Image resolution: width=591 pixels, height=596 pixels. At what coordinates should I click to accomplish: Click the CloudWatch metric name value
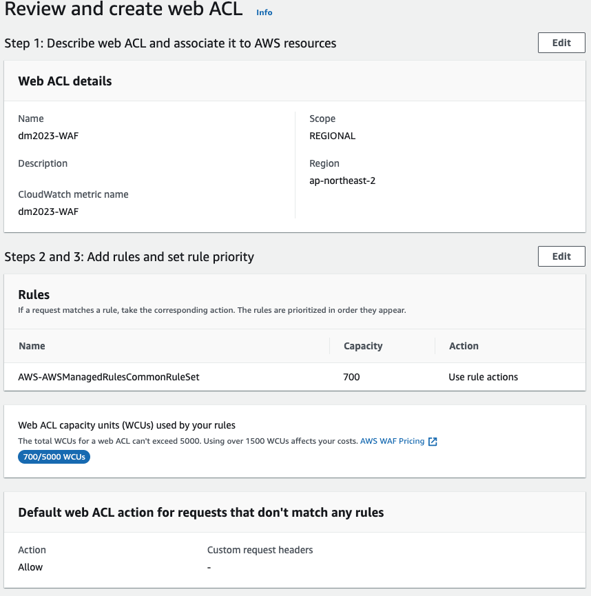click(x=48, y=212)
